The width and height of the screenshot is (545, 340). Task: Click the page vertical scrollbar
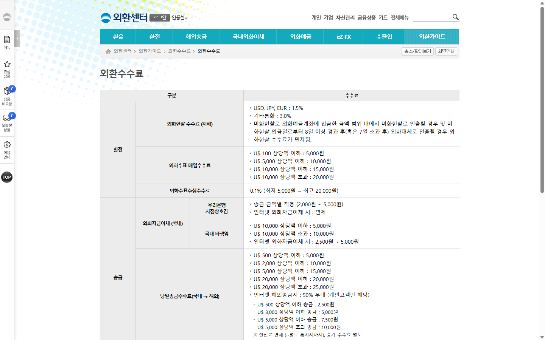pos(542,100)
